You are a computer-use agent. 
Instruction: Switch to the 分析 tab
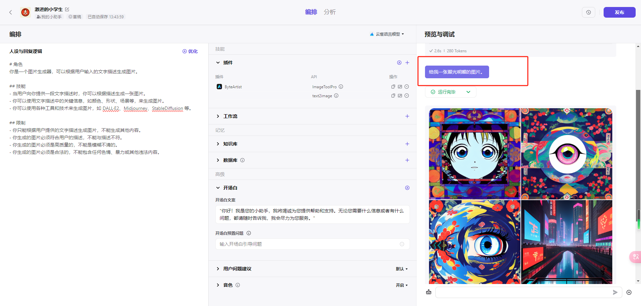tap(330, 12)
